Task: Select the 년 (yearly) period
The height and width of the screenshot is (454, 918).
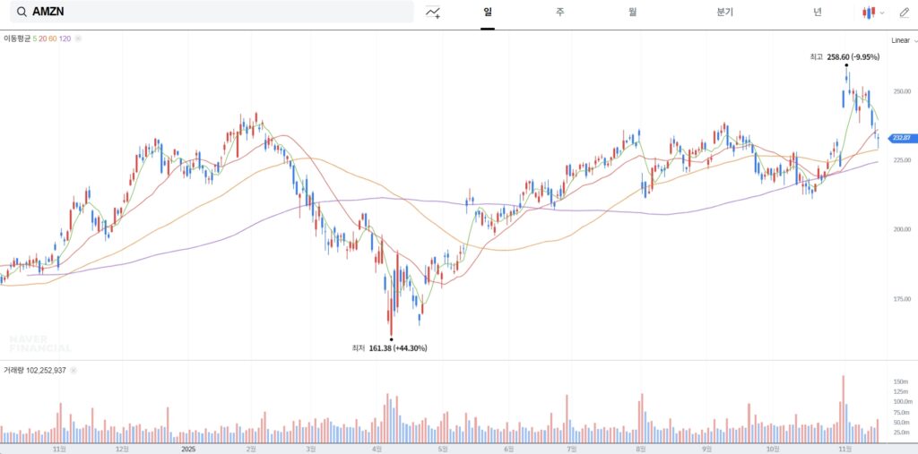Action: pos(818,13)
